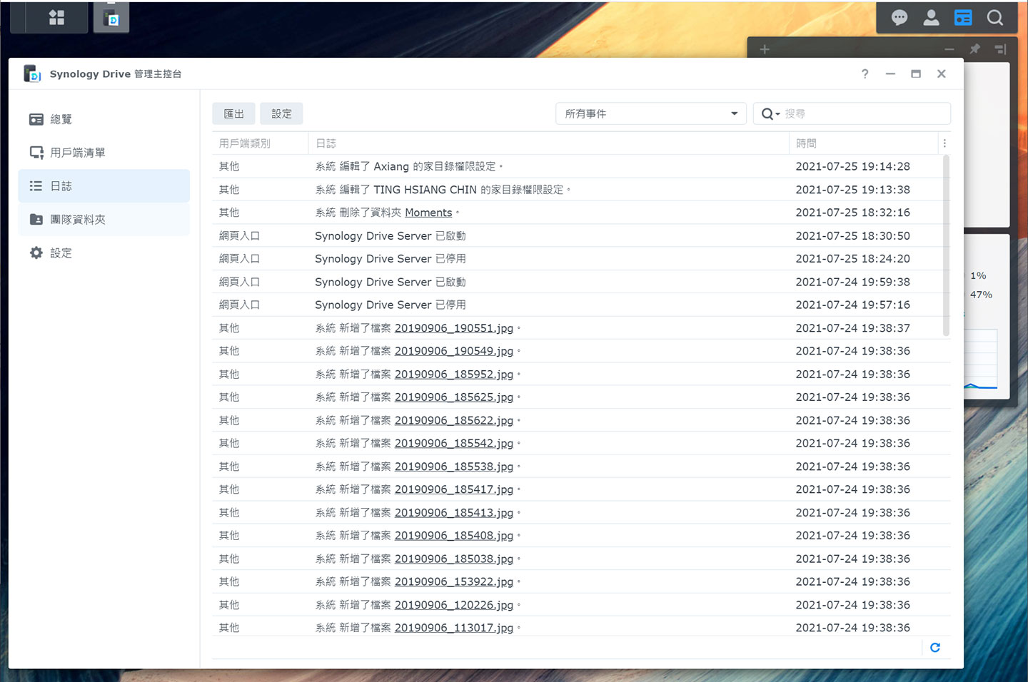Image resolution: width=1028 pixels, height=682 pixels.
Task: Open the Moments folder link in log
Action: pos(428,213)
